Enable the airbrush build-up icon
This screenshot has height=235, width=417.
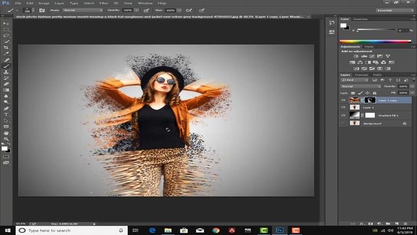(x=189, y=10)
